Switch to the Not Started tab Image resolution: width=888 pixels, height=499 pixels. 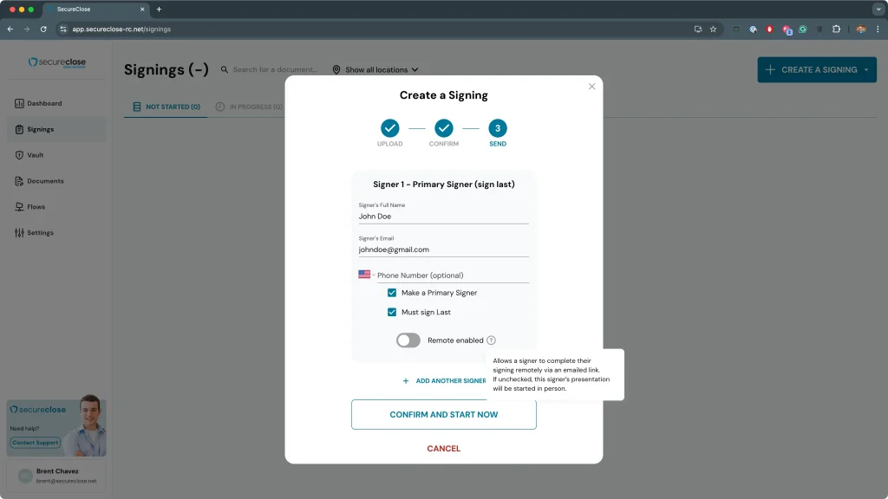pyautogui.click(x=166, y=107)
